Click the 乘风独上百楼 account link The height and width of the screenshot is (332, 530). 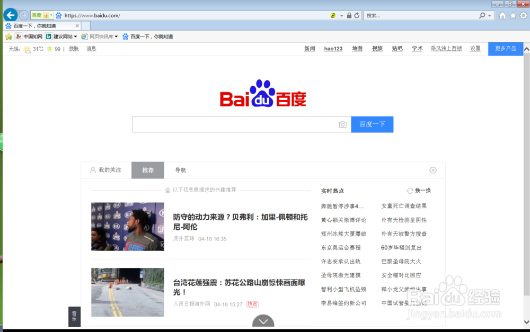tap(446, 49)
